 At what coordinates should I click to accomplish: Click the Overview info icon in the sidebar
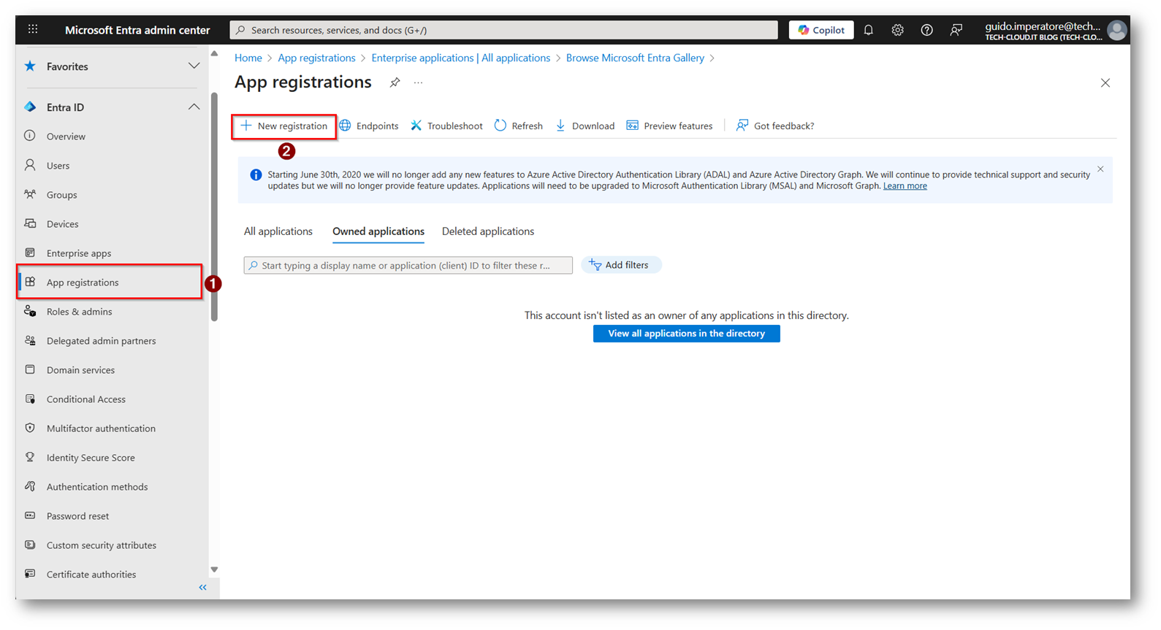coord(30,136)
